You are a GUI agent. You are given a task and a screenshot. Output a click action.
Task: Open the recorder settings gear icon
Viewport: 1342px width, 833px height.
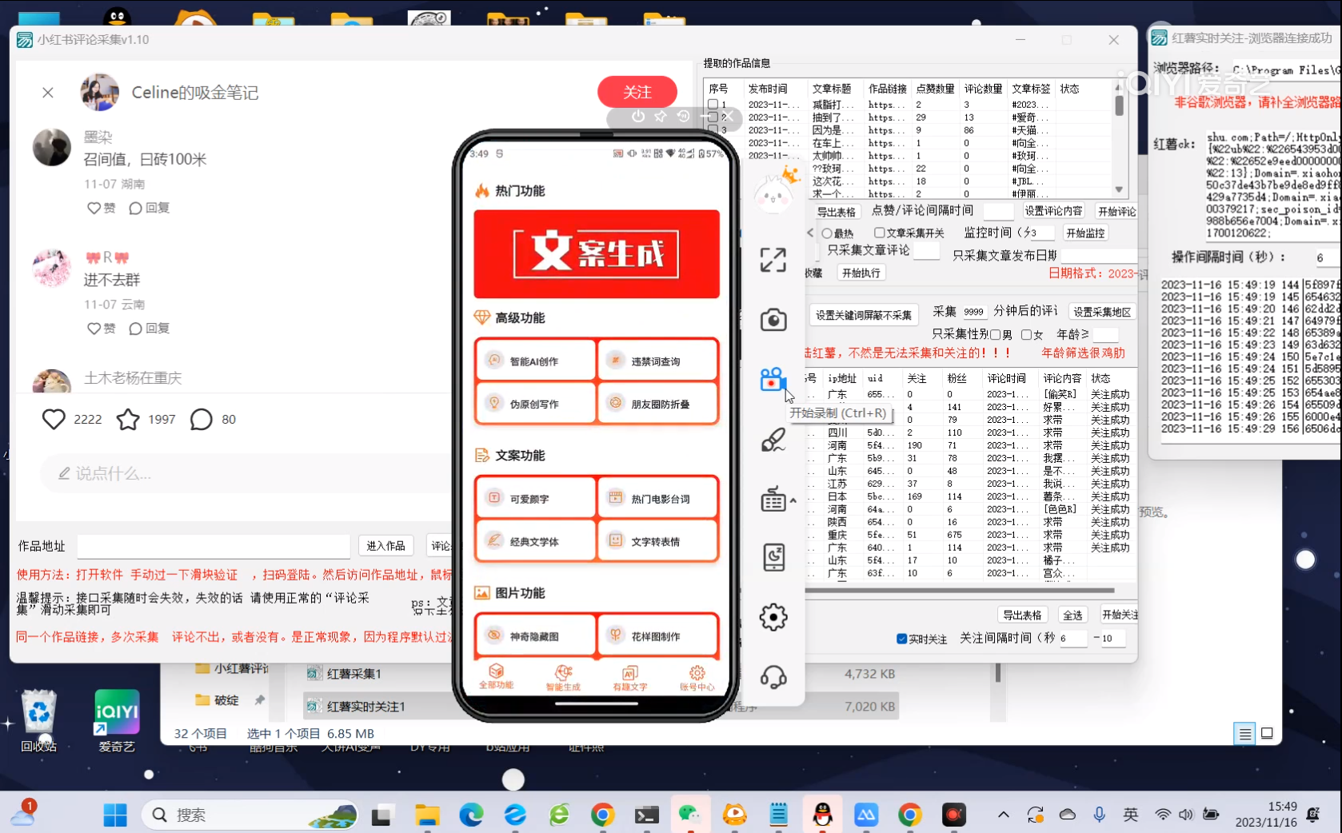(773, 616)
